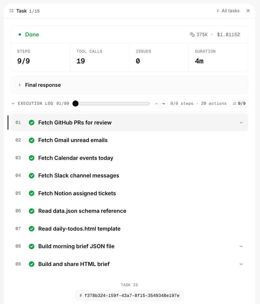Select step Fetch GitHub PRs for review
260x304 pixels.
pyautogui.click(x=129, y=123)
